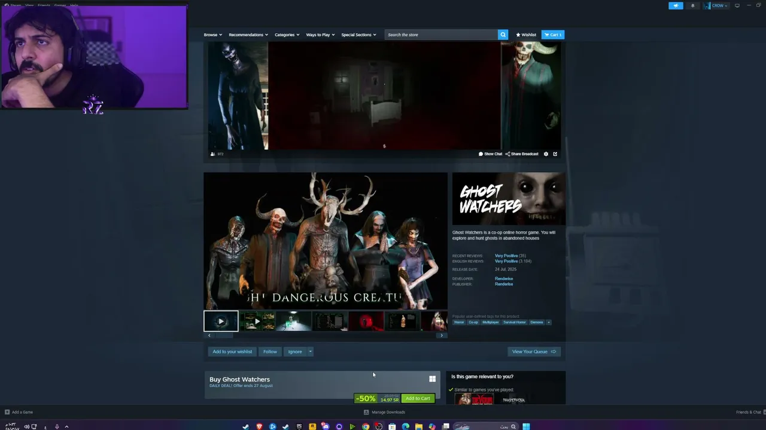
Task: Select the Demons tag
Action: pos(537,322)
